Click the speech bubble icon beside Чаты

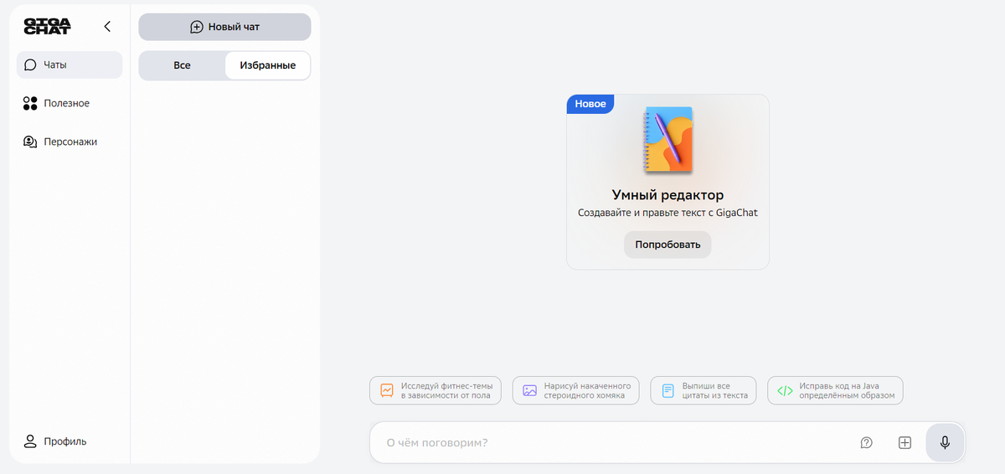click(30, 64)
